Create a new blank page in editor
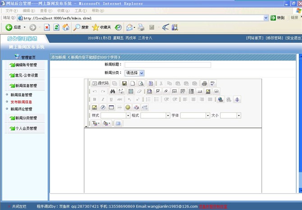The image size is (302, 210). click(133, 83)
